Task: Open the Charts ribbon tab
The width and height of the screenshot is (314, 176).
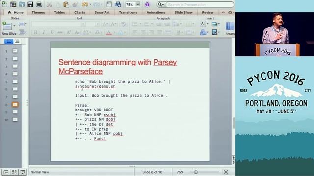Action: [79, 12]
